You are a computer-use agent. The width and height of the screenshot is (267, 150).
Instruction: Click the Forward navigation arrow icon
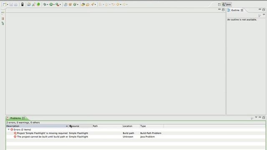tap(124, 5)
